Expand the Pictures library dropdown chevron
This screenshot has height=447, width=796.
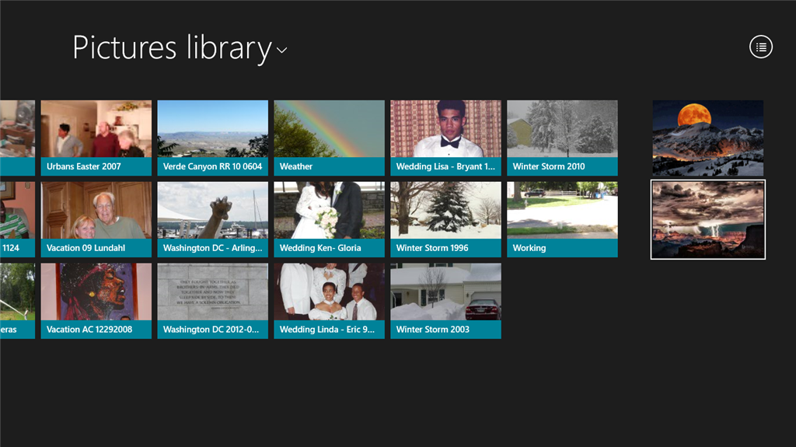[281, 50]
